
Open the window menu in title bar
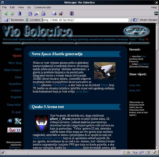[2, 2]
